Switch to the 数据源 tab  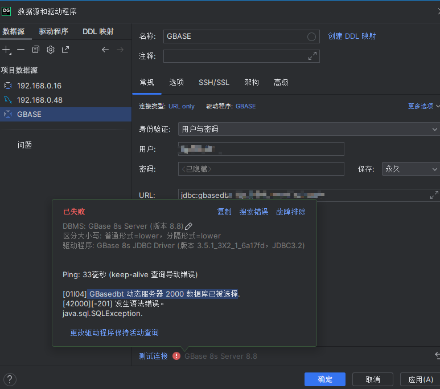14,31
